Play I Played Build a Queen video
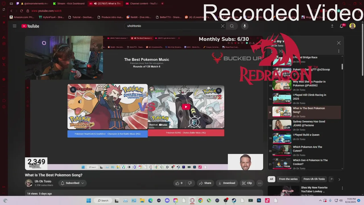The image size is (364, 205). [x=304, y=139]
